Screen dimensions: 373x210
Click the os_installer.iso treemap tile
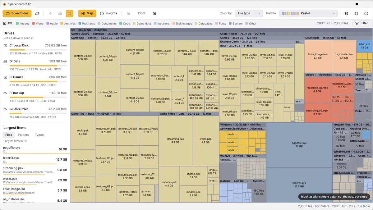[x=343, y=56]
